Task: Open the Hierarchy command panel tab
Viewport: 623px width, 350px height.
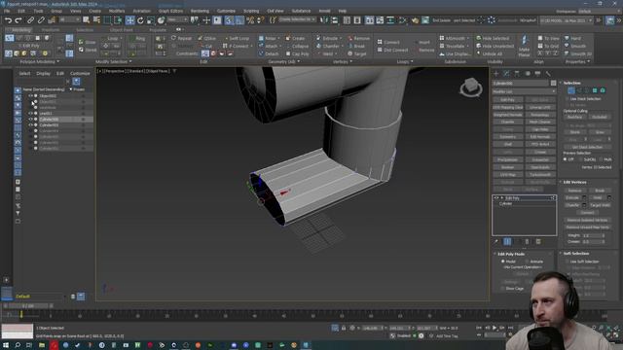Action: [517, 74]
